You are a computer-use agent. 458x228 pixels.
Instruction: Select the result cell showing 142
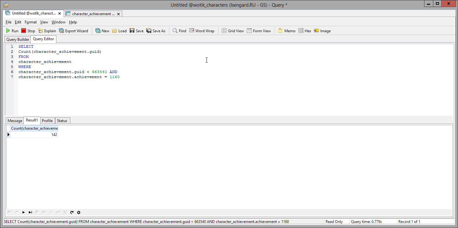pos(34,135)
